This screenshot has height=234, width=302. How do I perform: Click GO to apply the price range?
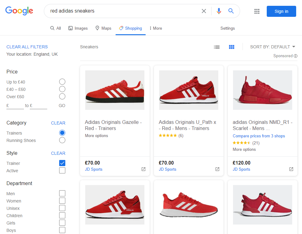(x=62, y=106)
